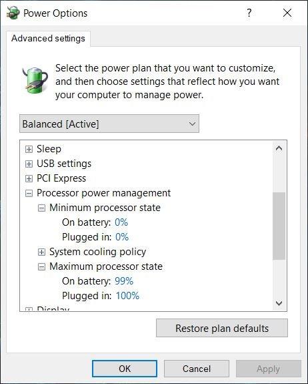Expand the Sleep tree node

pos(29,149)
